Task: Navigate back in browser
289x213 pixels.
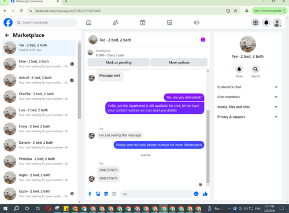Action: pos(5,11)
